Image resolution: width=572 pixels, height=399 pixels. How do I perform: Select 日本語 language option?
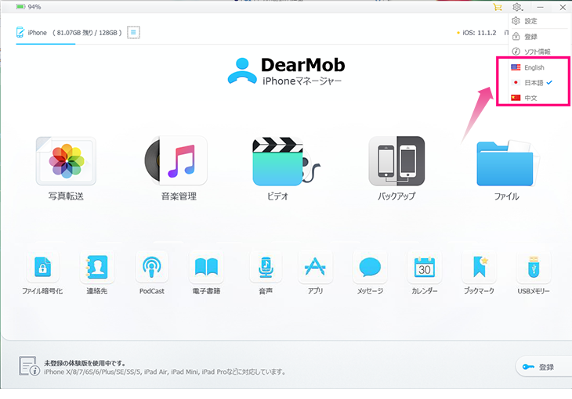533,83
